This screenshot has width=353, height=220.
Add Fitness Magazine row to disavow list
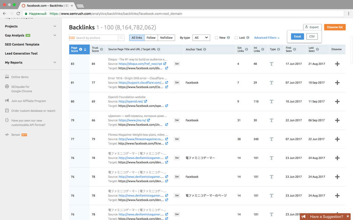(x=337, y=139)
